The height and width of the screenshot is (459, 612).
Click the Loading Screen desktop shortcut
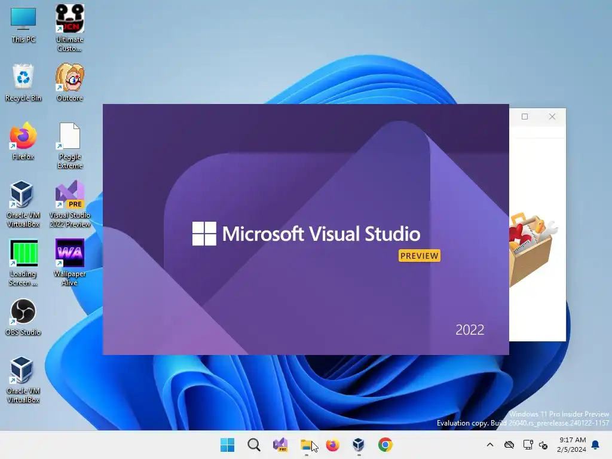tap(23, 263)
